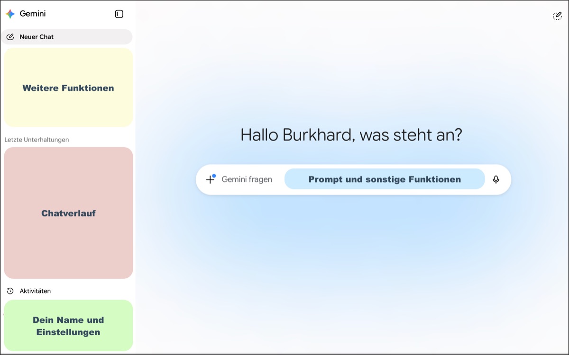Click the pencil icon beside Neuer Chat
The image size is (569, 355).
click(10, 37)
